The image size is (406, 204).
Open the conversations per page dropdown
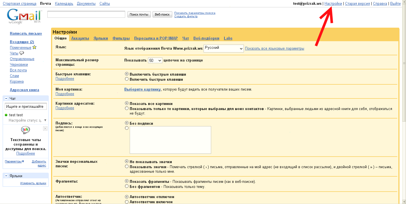[x=155, y=60]
